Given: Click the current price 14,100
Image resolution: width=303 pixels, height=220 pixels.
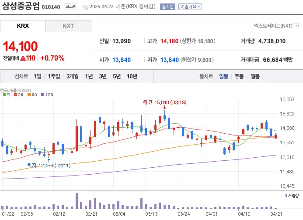Looking at the screenshot, I should click(x=20, y=46).
